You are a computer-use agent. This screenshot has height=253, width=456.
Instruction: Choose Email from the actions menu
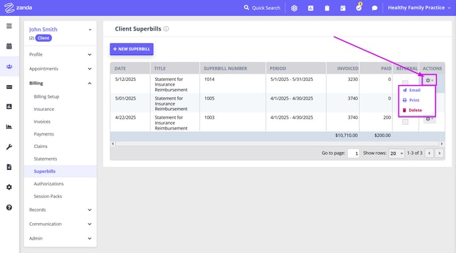point(412,90)
